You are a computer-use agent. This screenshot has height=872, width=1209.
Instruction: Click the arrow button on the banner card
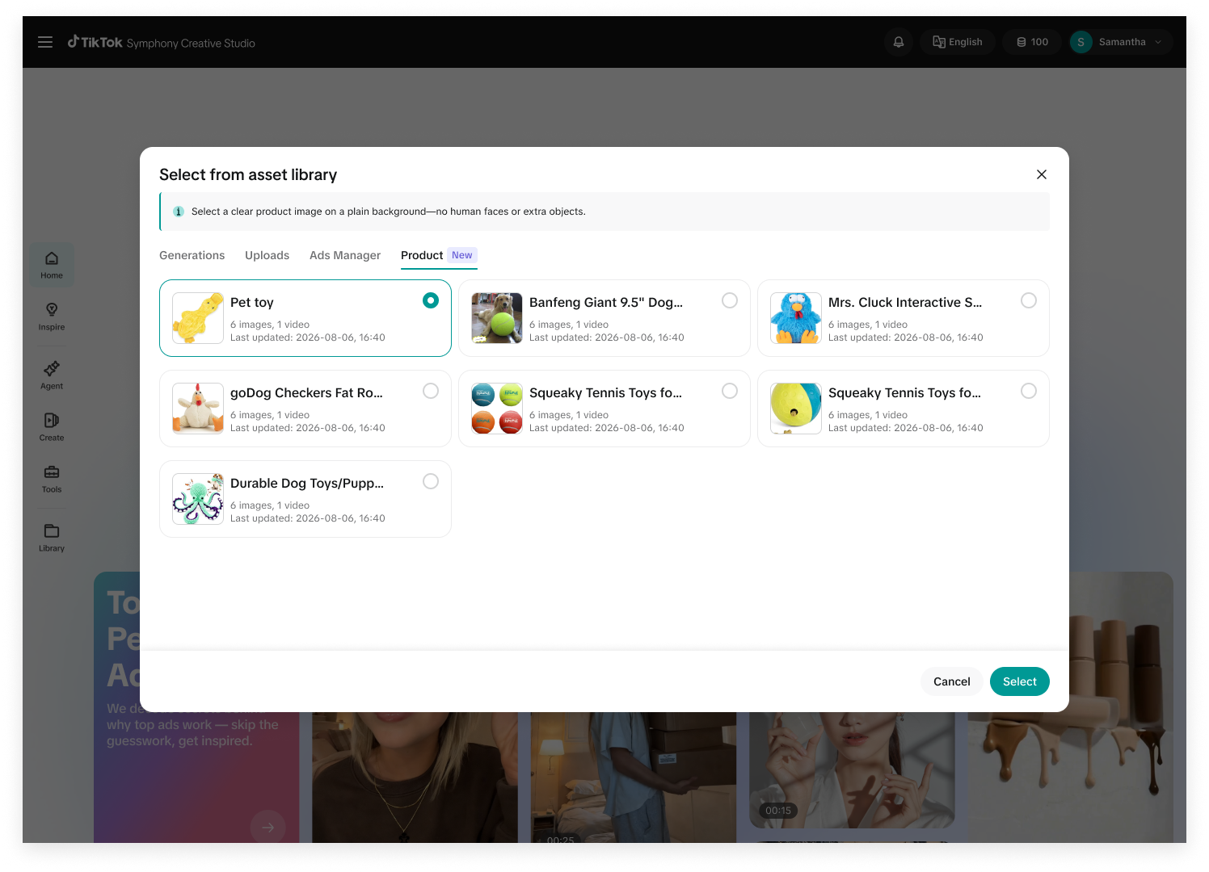point(267,827)
